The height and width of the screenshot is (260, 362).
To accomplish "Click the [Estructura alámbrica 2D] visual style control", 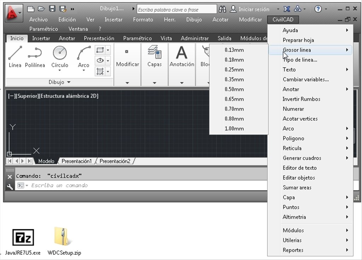I will (69, 96).
